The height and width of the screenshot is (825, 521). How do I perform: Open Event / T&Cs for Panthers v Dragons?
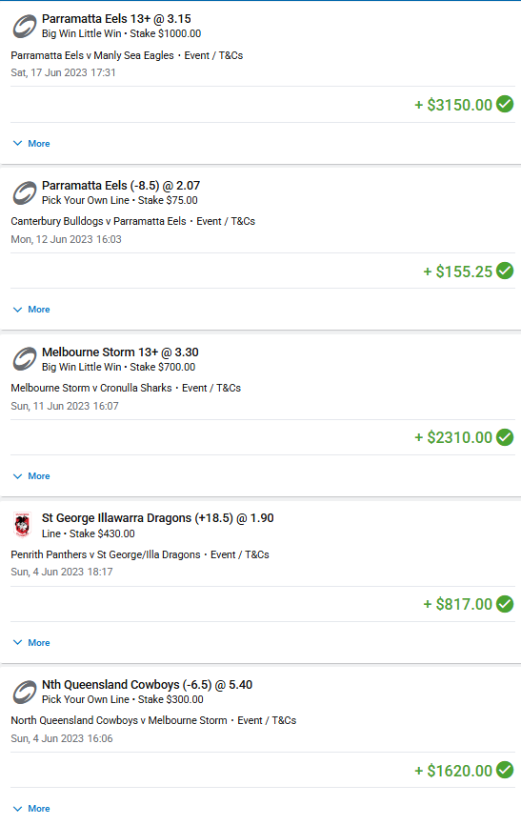click(x=239, y=554)
